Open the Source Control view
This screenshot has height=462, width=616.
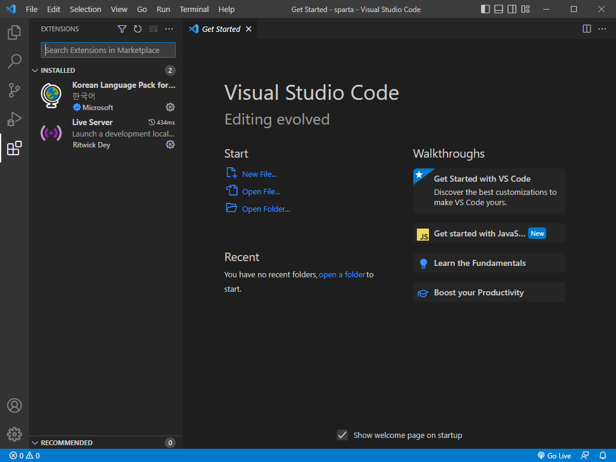[x=14, y=90]
